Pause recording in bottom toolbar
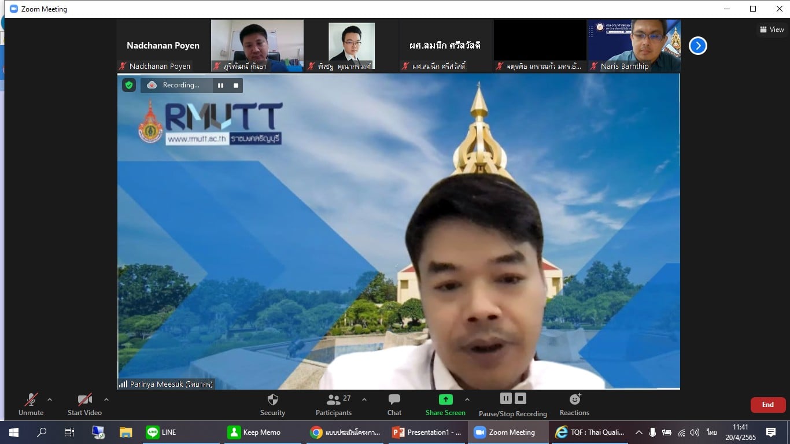 [506, 398]
